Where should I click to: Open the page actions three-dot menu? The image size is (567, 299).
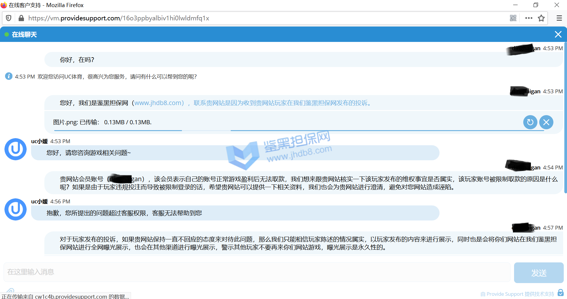pyautogui.click(x=529, y=18)
